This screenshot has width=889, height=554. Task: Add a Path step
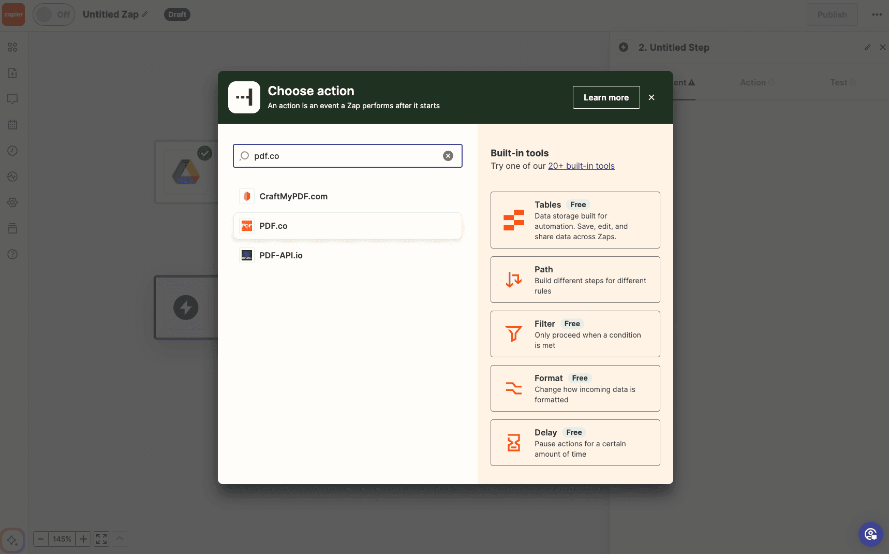(575, 280)
